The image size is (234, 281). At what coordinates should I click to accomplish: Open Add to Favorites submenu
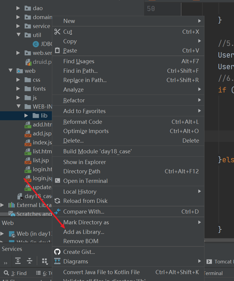tap(128, 111)
